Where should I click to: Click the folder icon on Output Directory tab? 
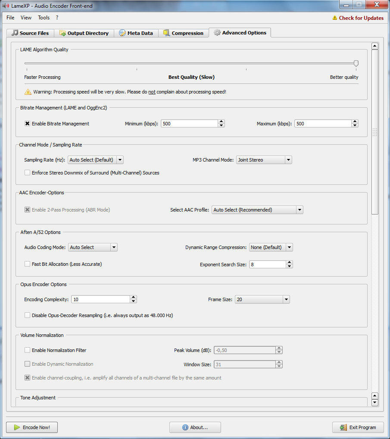(x=62, y=33)
